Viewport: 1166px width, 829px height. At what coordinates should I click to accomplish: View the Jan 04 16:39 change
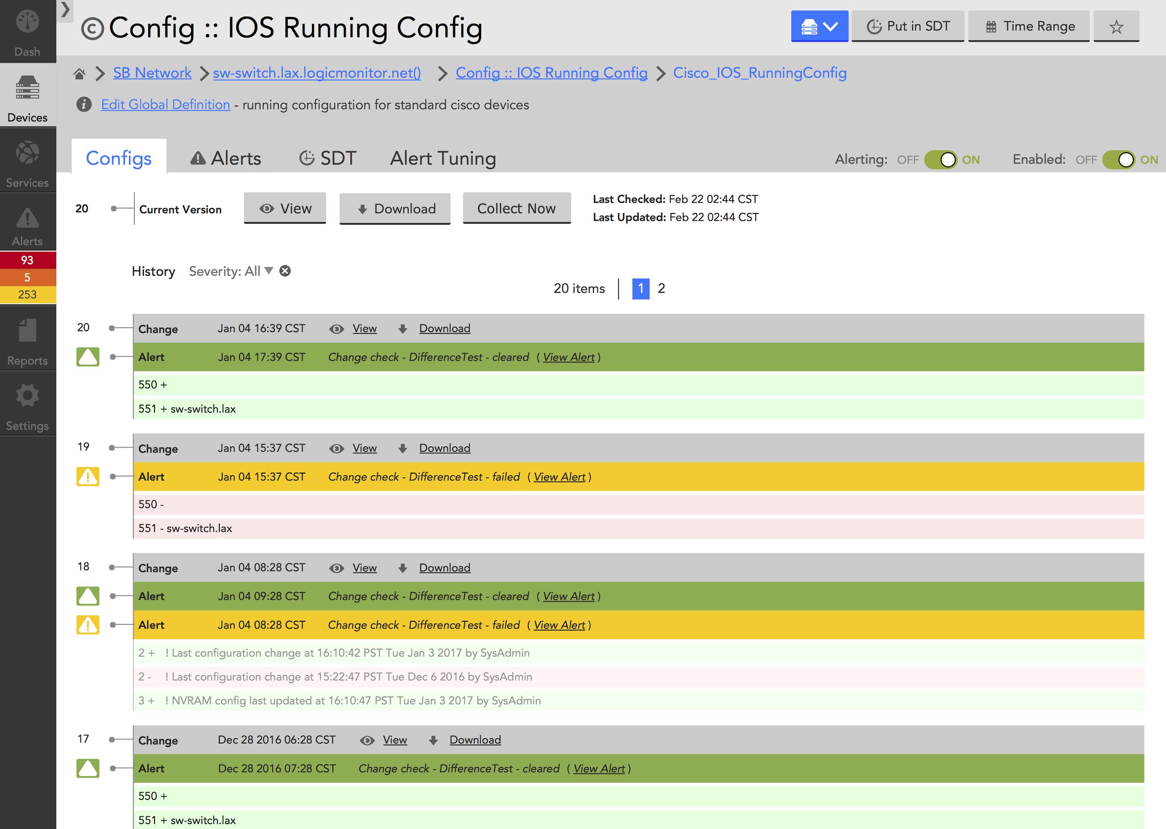tap(365, 329)
